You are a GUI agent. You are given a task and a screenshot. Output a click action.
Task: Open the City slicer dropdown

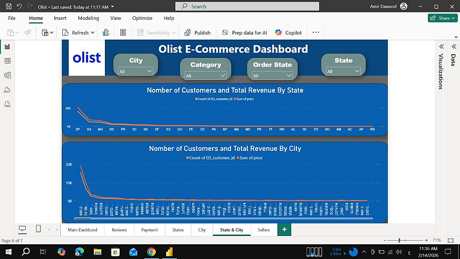tap(136, 71)
